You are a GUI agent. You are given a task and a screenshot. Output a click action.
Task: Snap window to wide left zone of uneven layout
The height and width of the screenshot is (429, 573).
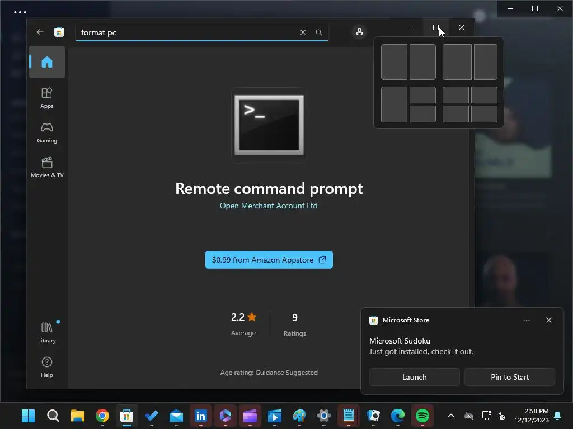(457, 62)
